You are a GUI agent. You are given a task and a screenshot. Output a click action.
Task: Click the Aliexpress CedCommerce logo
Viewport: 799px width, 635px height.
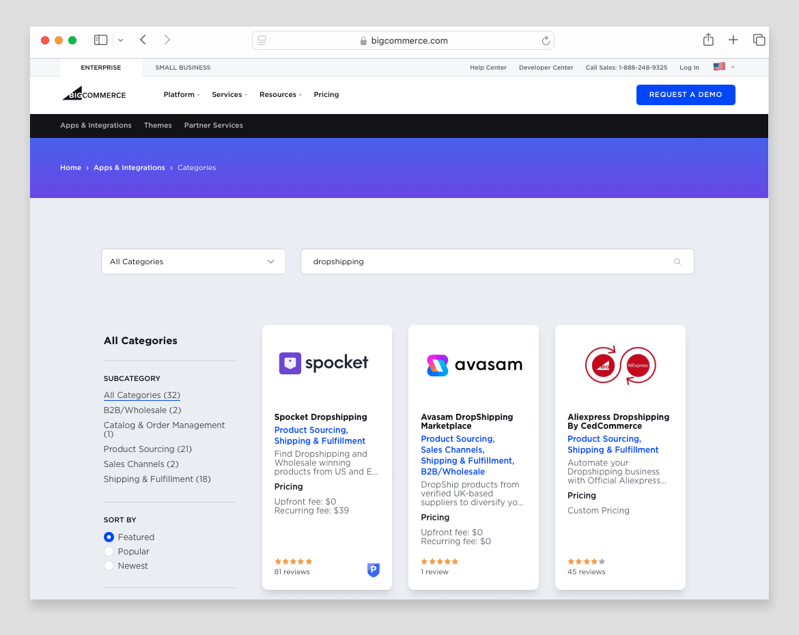(x=620, y=365)
